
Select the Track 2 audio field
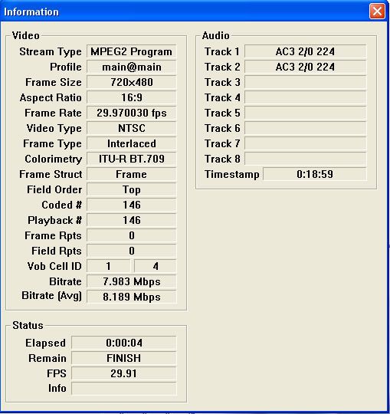pyautogui.click(x=305, y=67)
